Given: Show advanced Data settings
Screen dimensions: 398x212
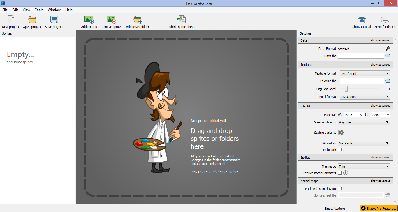Looking at the screenshot, I should tap(381, 40).
